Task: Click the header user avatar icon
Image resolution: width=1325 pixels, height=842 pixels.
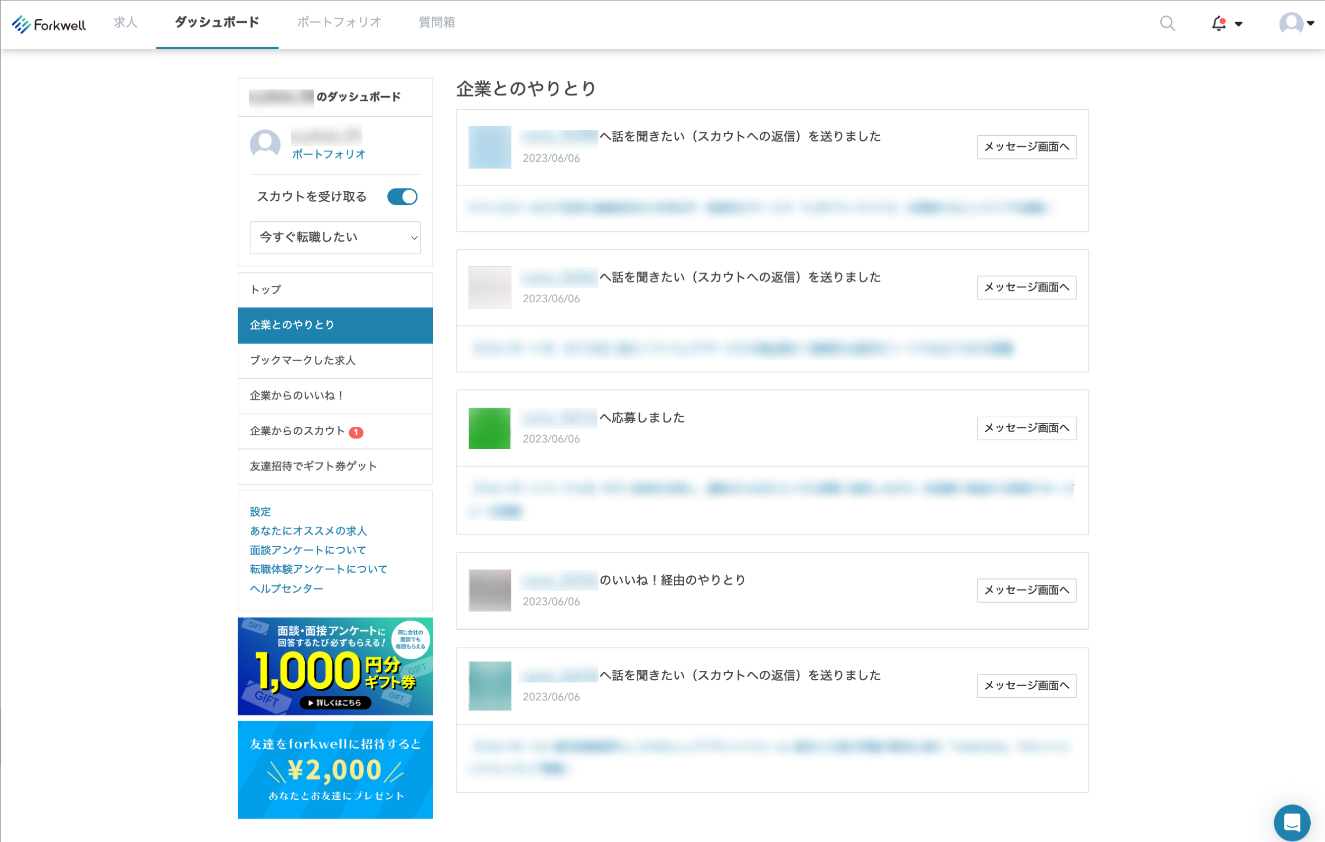Action: pyautogui.click(x=1291, y=23)
